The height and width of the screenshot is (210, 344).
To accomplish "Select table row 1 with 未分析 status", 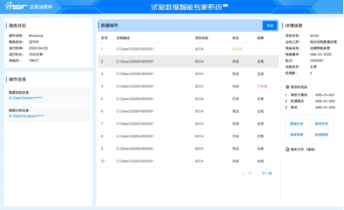I will point(188,49).
